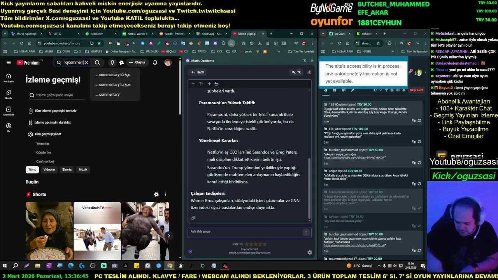Open the Siz section in sidebar
The image size is (498, 280).
coord(9,128)
